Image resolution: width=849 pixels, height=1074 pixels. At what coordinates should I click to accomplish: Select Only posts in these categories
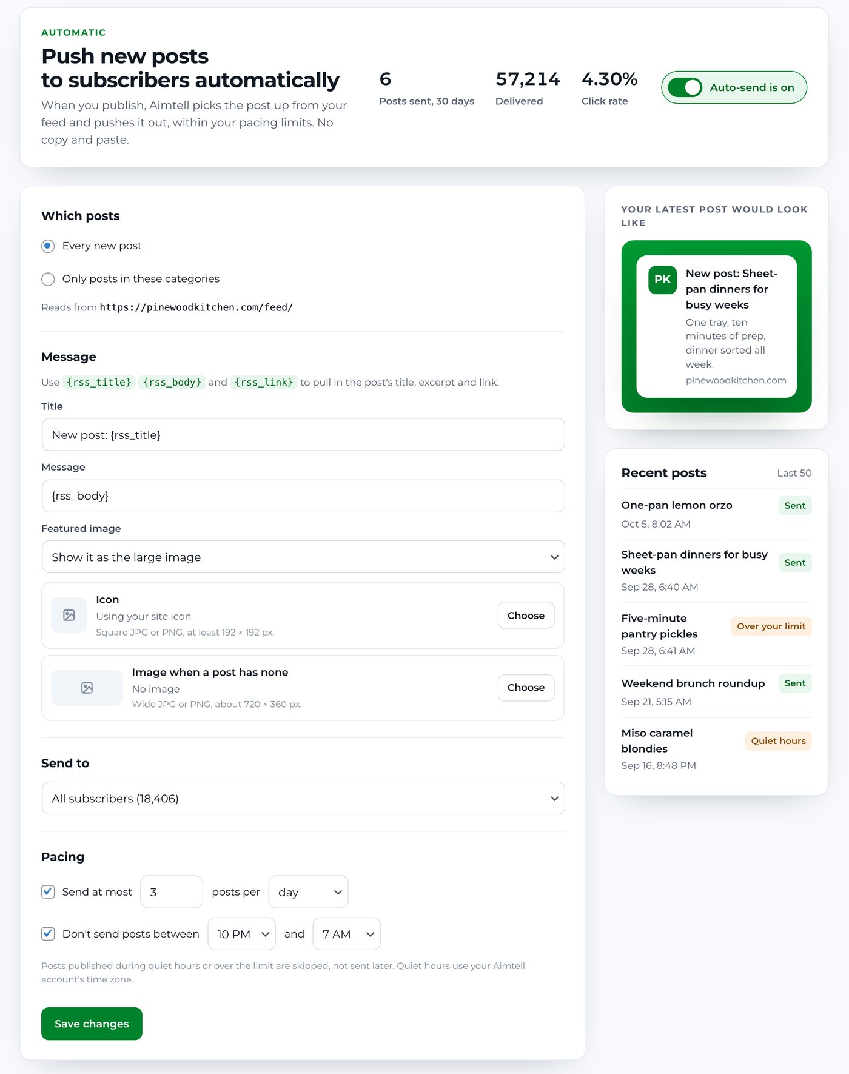(x=48, y=279)
